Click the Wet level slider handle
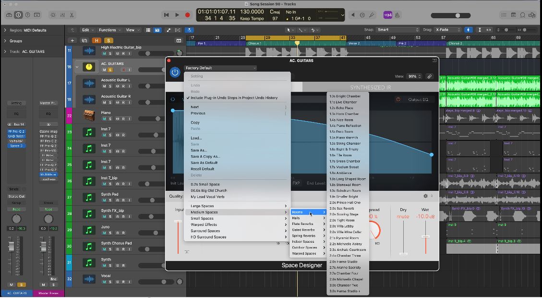This screenshot has width=542, height=298. 425,236
